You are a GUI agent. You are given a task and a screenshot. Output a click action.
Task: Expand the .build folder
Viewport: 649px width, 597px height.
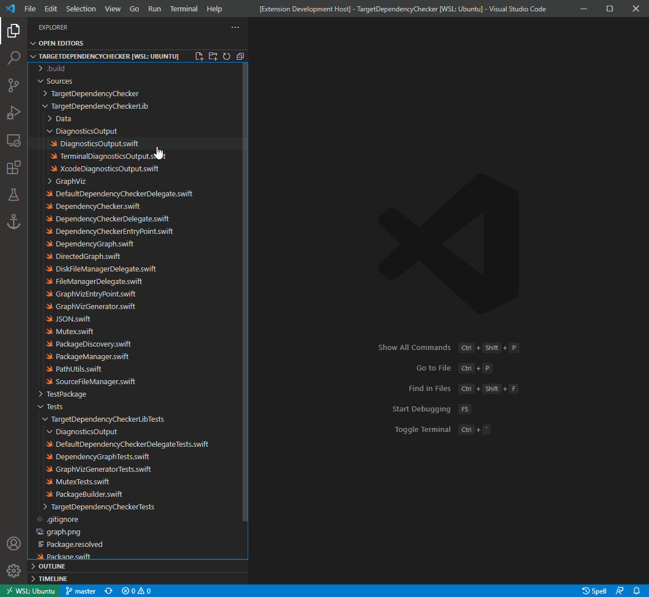coord(138,69)
